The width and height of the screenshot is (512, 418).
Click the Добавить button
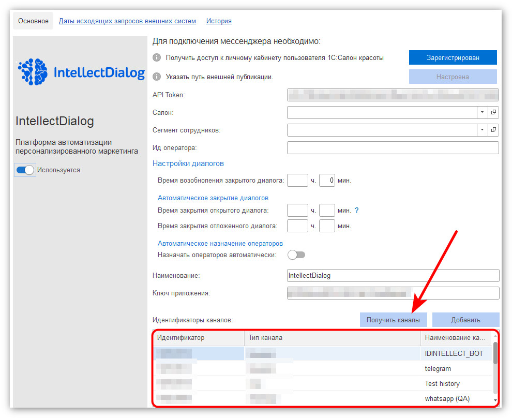point(465,320)
